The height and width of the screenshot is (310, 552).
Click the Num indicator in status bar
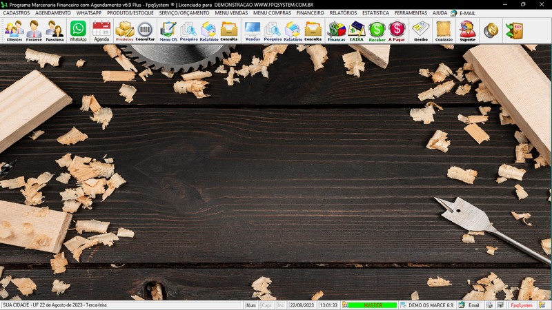tap(251, 305)
